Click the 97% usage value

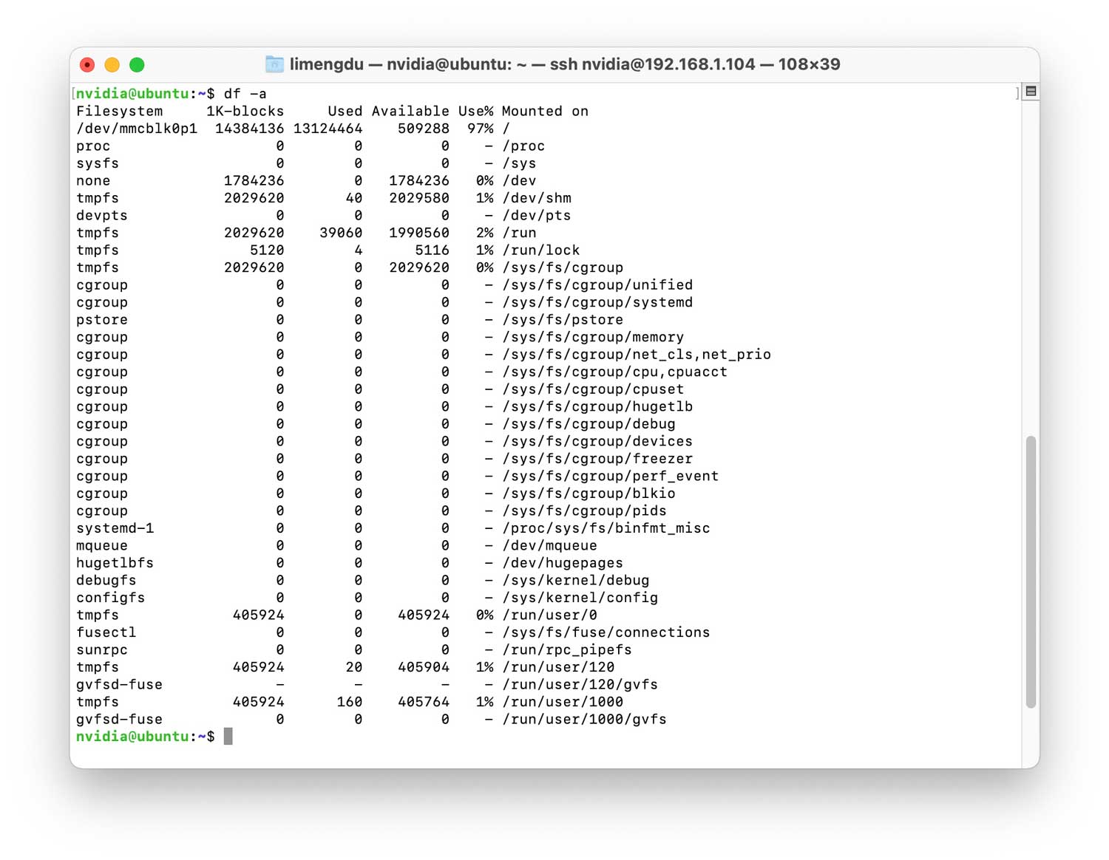480,129
